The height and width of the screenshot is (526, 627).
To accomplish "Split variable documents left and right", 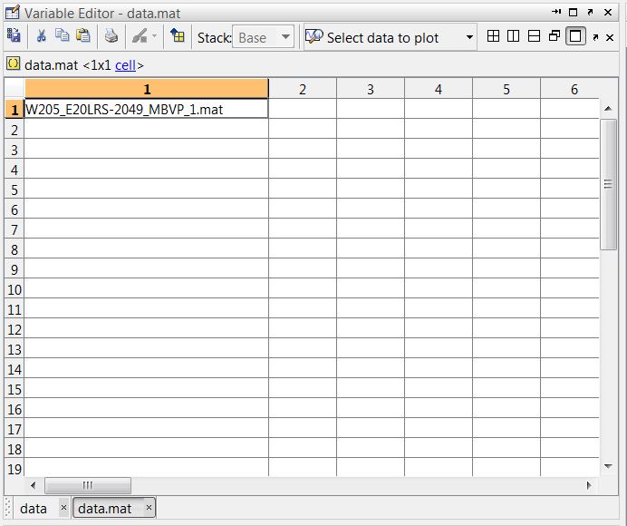I will [514, 36].
